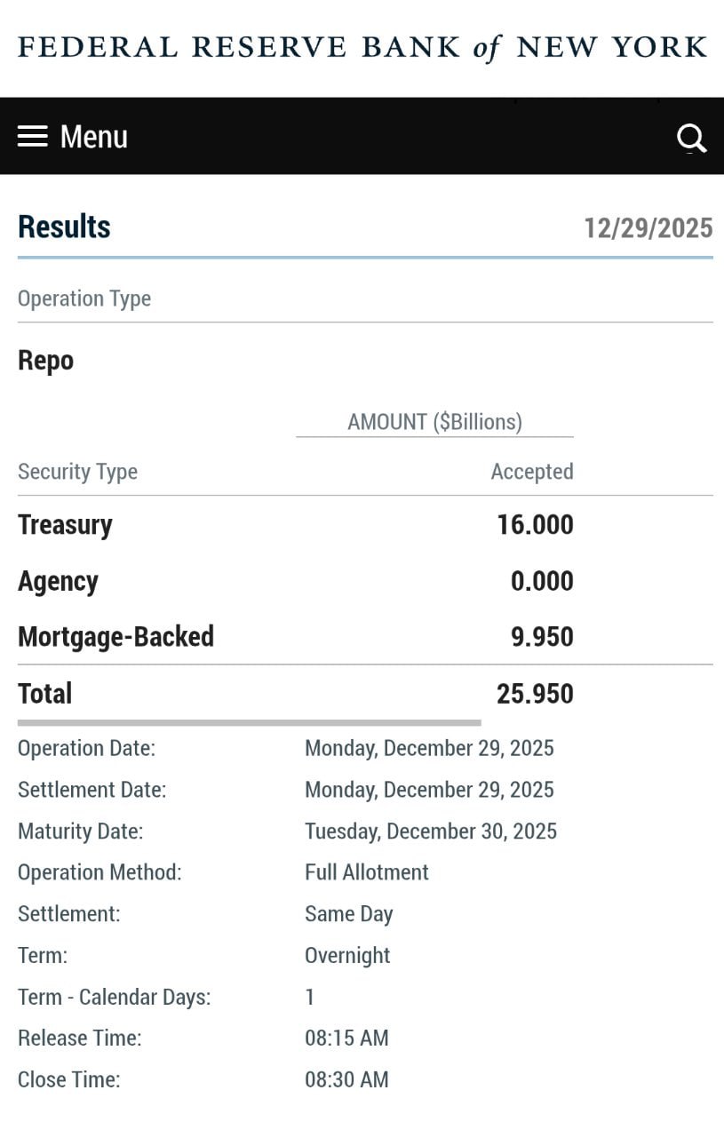Click the Federal Reserve Bank of New York logo
The height and width of the screenshot is (1122, 724).
click(362, 47)
